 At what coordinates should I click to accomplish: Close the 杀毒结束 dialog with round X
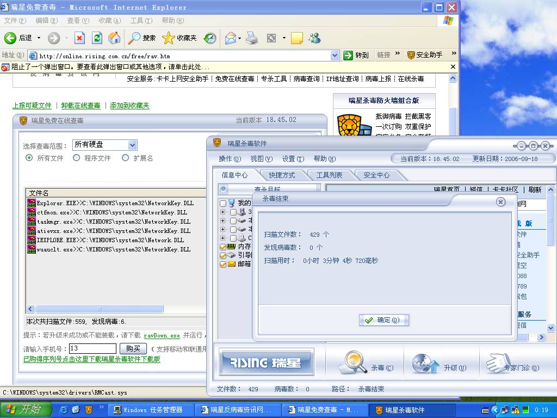[500, 202]
